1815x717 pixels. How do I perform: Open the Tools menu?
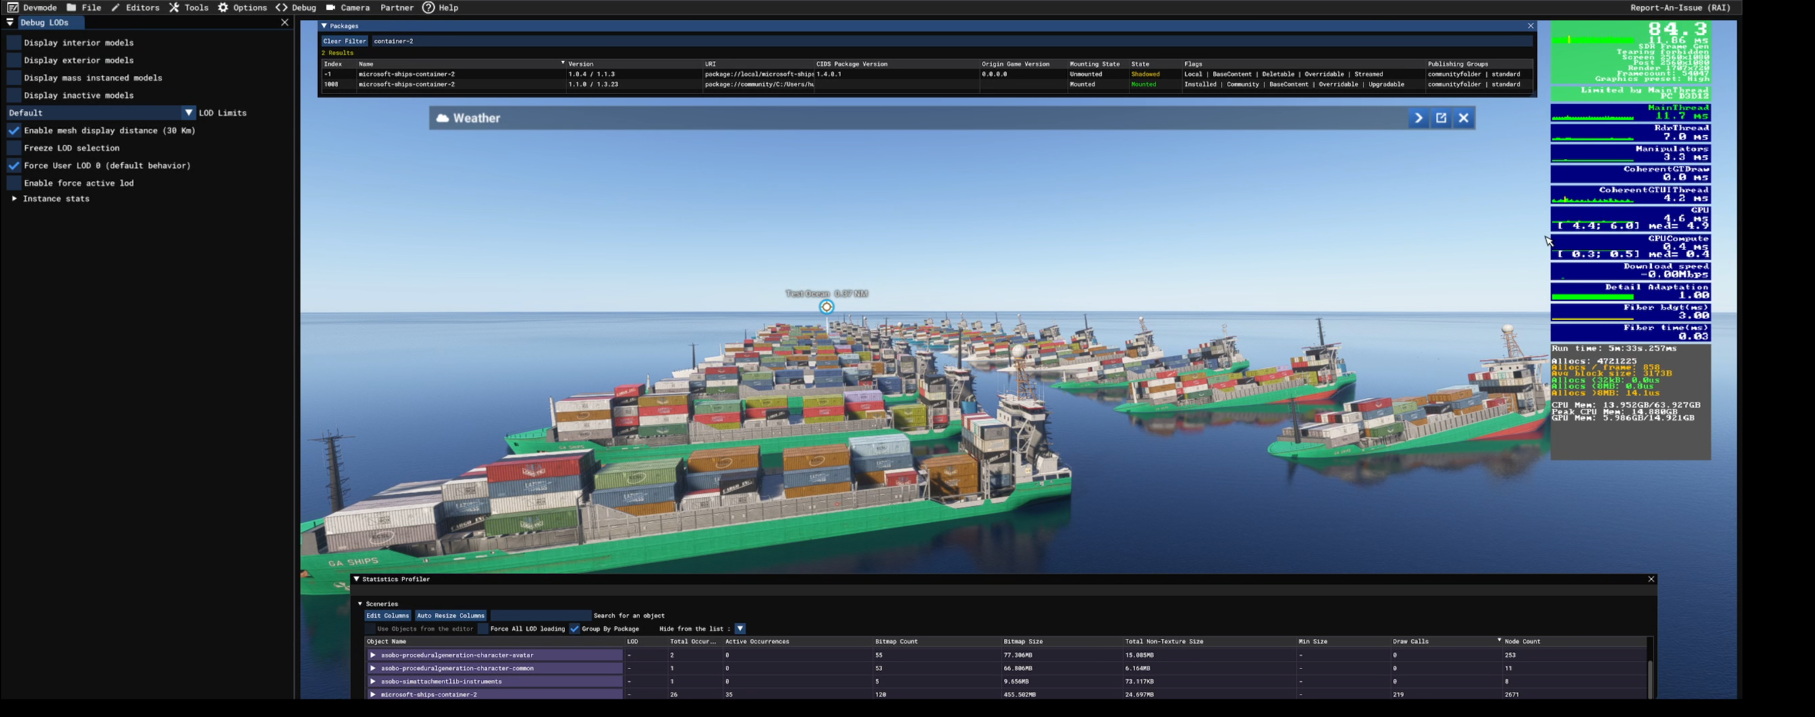[195, 8]
